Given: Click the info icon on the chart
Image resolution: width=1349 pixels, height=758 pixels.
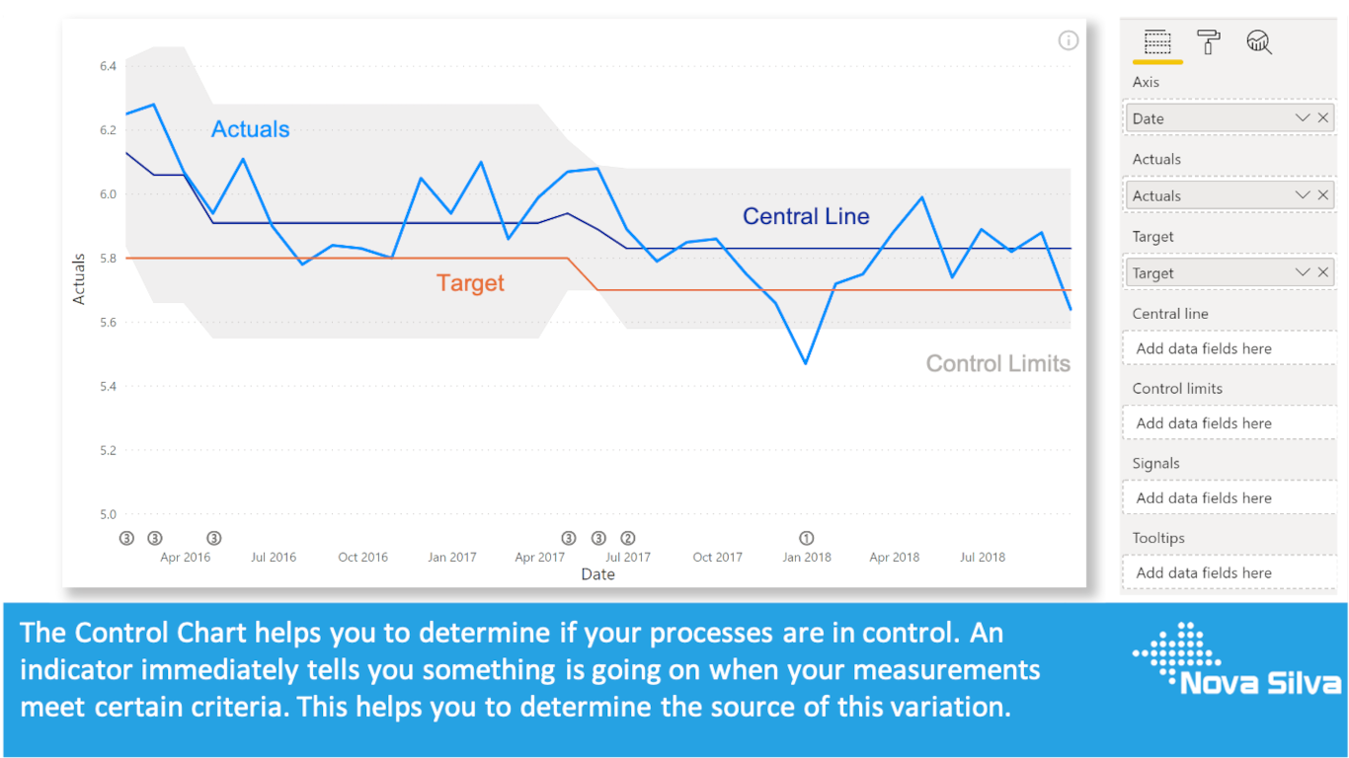Looking at the screenshot, I should (x=1068, y=40).
